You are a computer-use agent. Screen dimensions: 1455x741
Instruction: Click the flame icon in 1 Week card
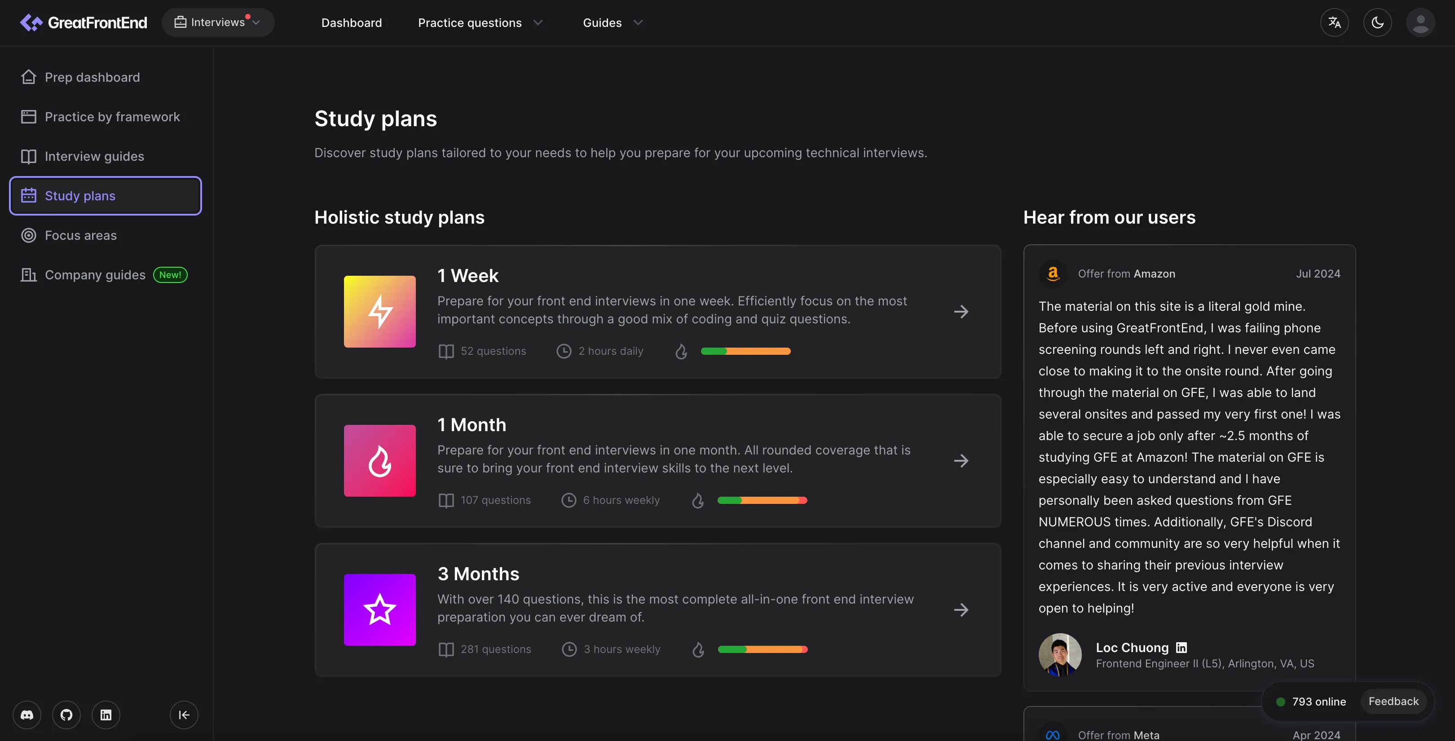(x=681, y=351)
